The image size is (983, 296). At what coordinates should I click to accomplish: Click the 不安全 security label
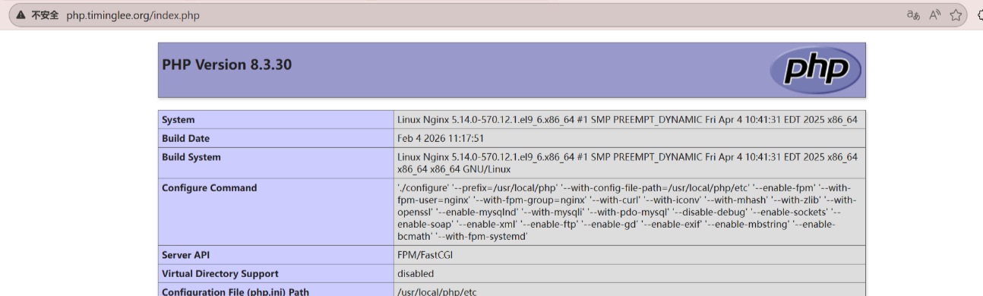[x=45, y=15]
